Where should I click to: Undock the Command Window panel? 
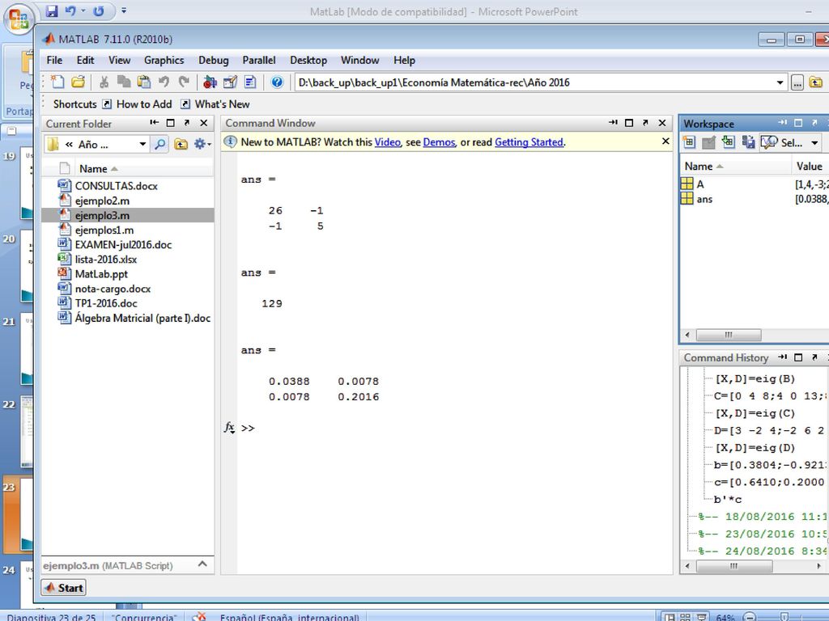tap(645, 123)
